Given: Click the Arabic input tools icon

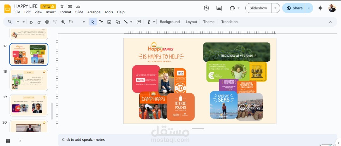Looking at the screenshot, I should click(149, 22).
